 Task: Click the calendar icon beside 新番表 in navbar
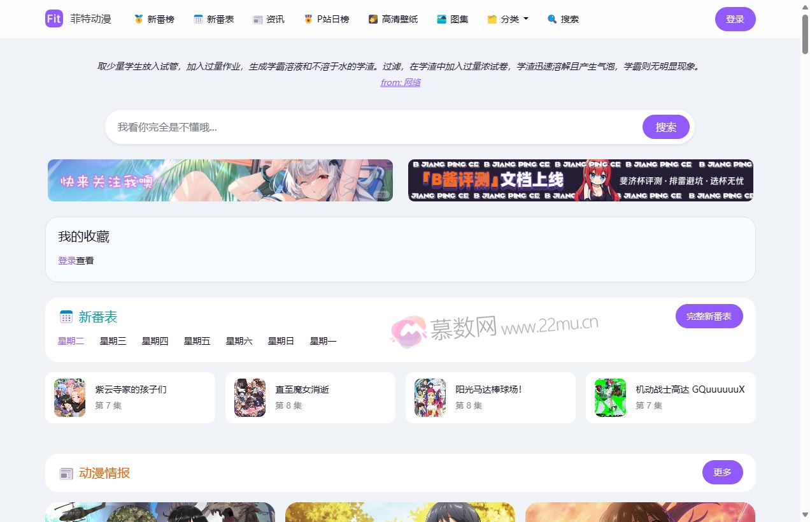(198, 19)
